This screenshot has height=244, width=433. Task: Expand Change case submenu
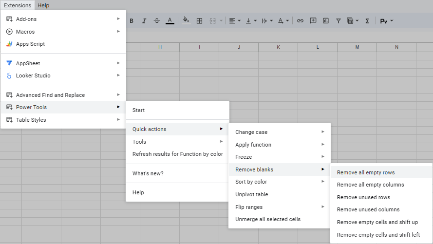(280, 132)
